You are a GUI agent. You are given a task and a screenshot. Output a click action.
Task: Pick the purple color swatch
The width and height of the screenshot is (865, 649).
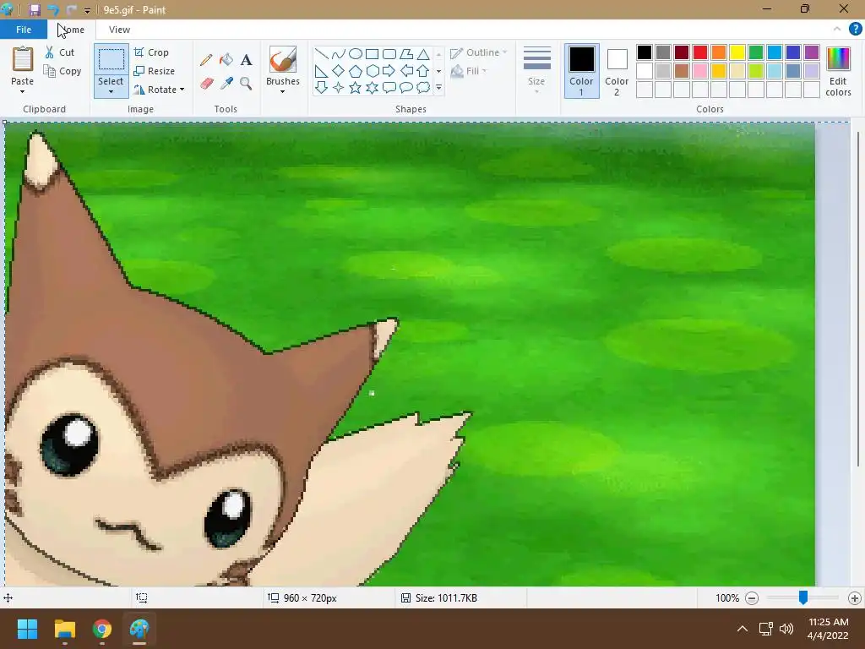click(x=812, y=52)
